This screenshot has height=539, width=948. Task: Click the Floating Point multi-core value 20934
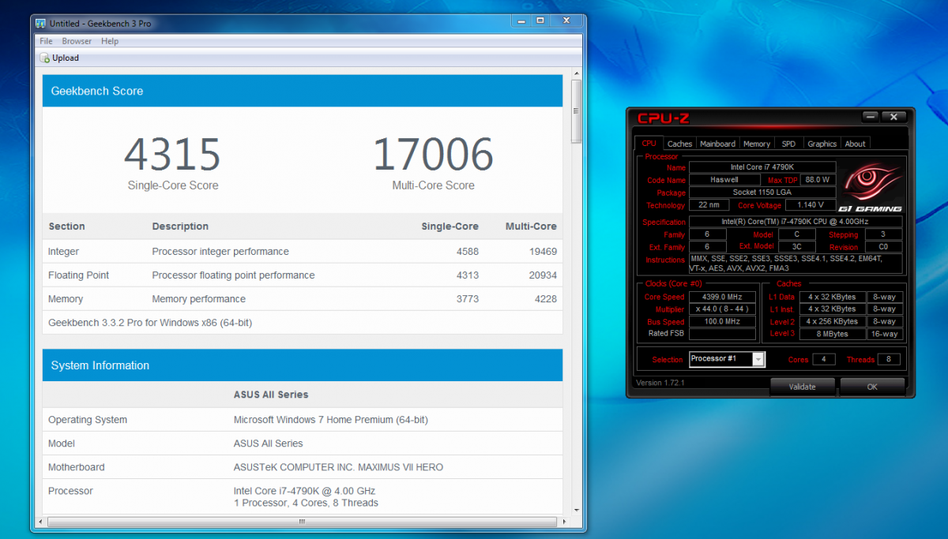click(541, 275)
